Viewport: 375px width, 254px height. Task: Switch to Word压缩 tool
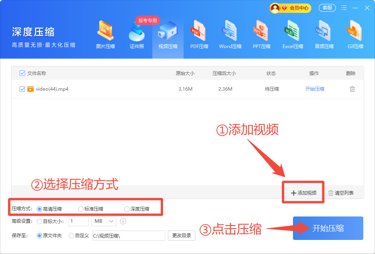[x=230, y=36]
